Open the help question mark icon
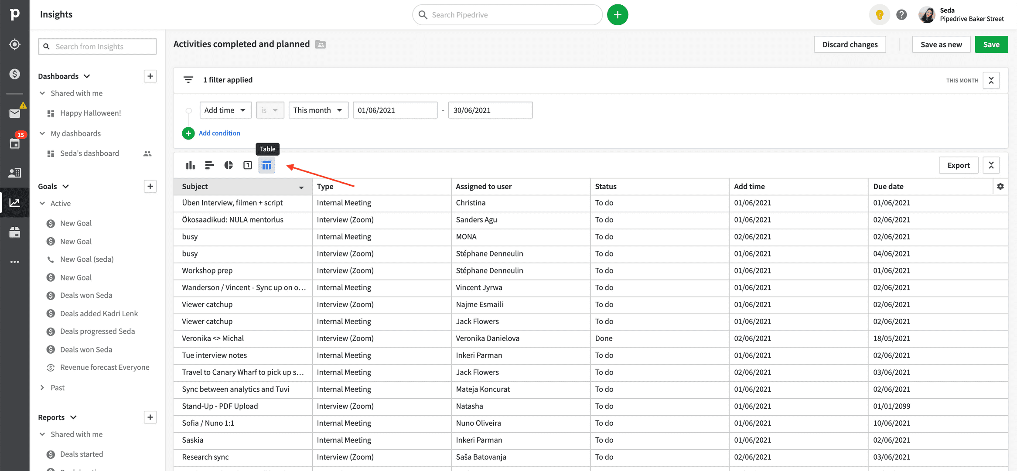The width and height of the screenshot is (1017, 471). [x=901, y=15]
